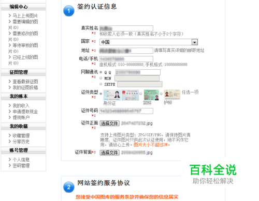259x201 pixels.
Task: Click the green license card thumbnail
Action: point(151,95)
